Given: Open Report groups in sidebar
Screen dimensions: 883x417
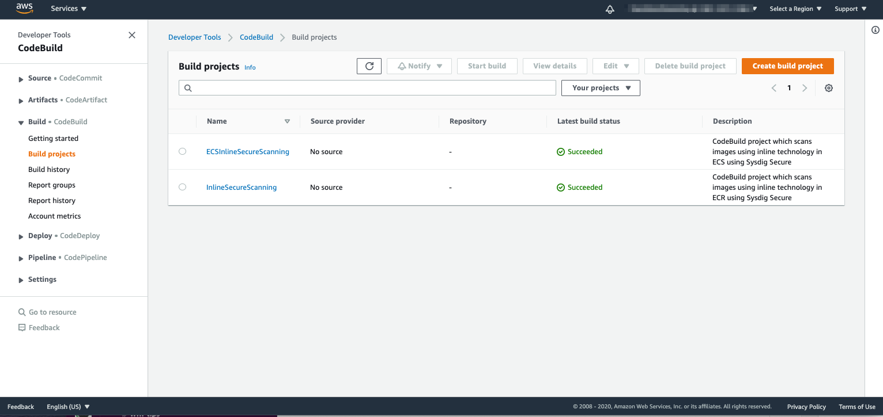Looking at the screenshot, I should (52, 185).
